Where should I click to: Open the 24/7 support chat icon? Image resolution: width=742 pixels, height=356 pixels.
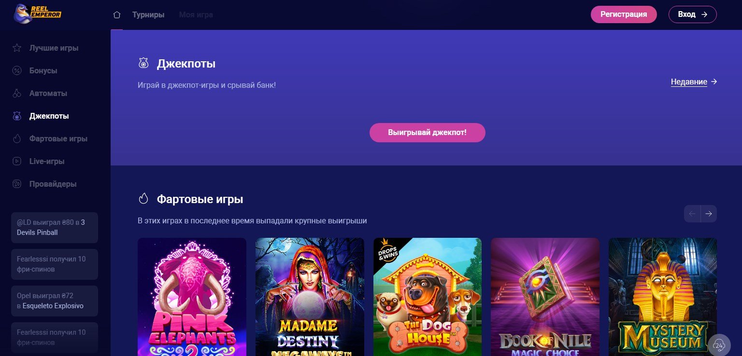point(719,345)
